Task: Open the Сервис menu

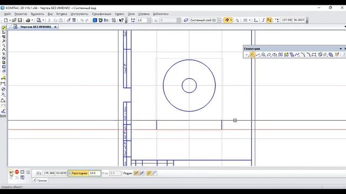Action: 119,14
